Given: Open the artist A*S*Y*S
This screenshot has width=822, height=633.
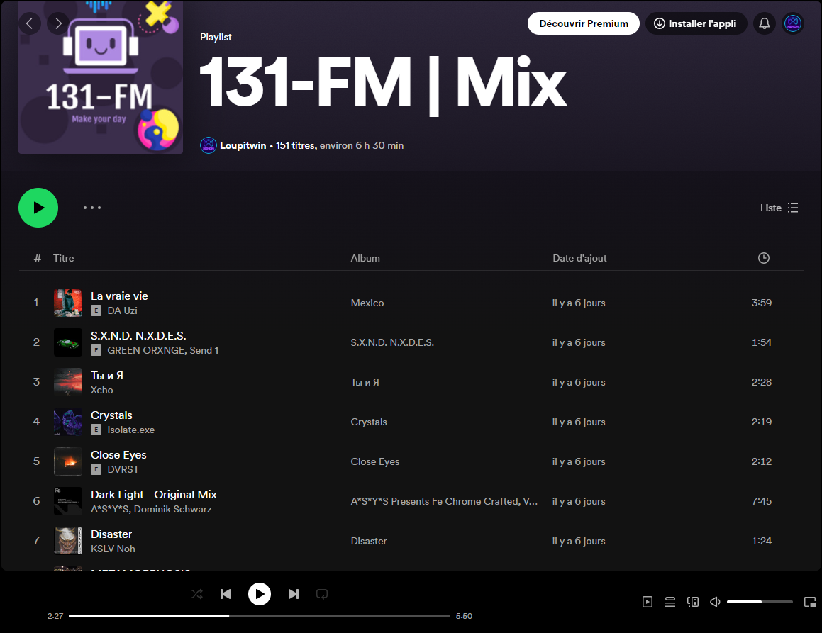Looking at the screenshot, I should (111, 510).
